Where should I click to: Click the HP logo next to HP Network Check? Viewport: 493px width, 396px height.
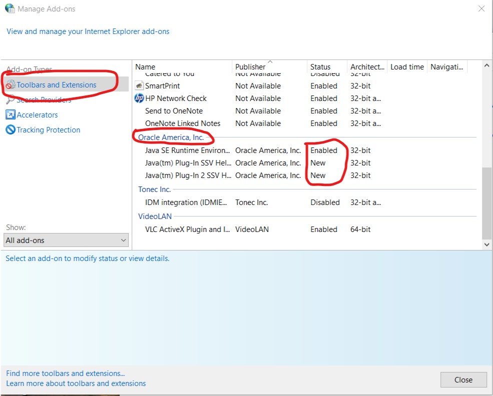pyautogui.click(x=139, y=98)
